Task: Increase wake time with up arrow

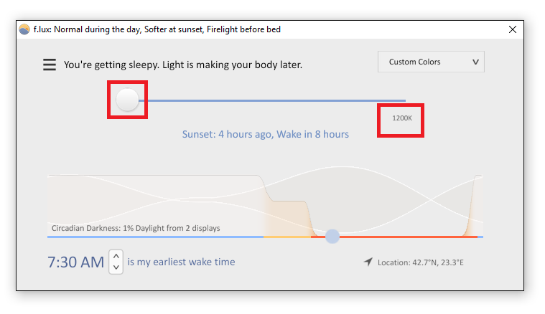Action: [x=116, y=256]
